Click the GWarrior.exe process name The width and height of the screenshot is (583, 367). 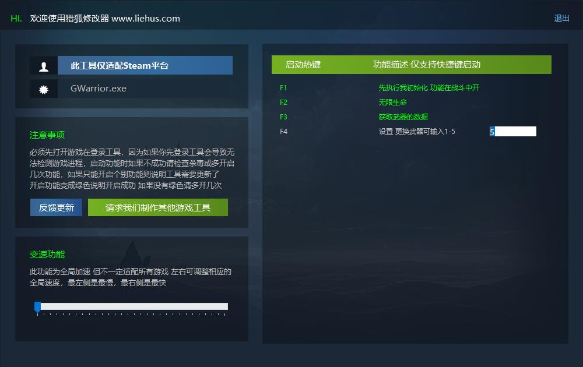click(99, 89)
